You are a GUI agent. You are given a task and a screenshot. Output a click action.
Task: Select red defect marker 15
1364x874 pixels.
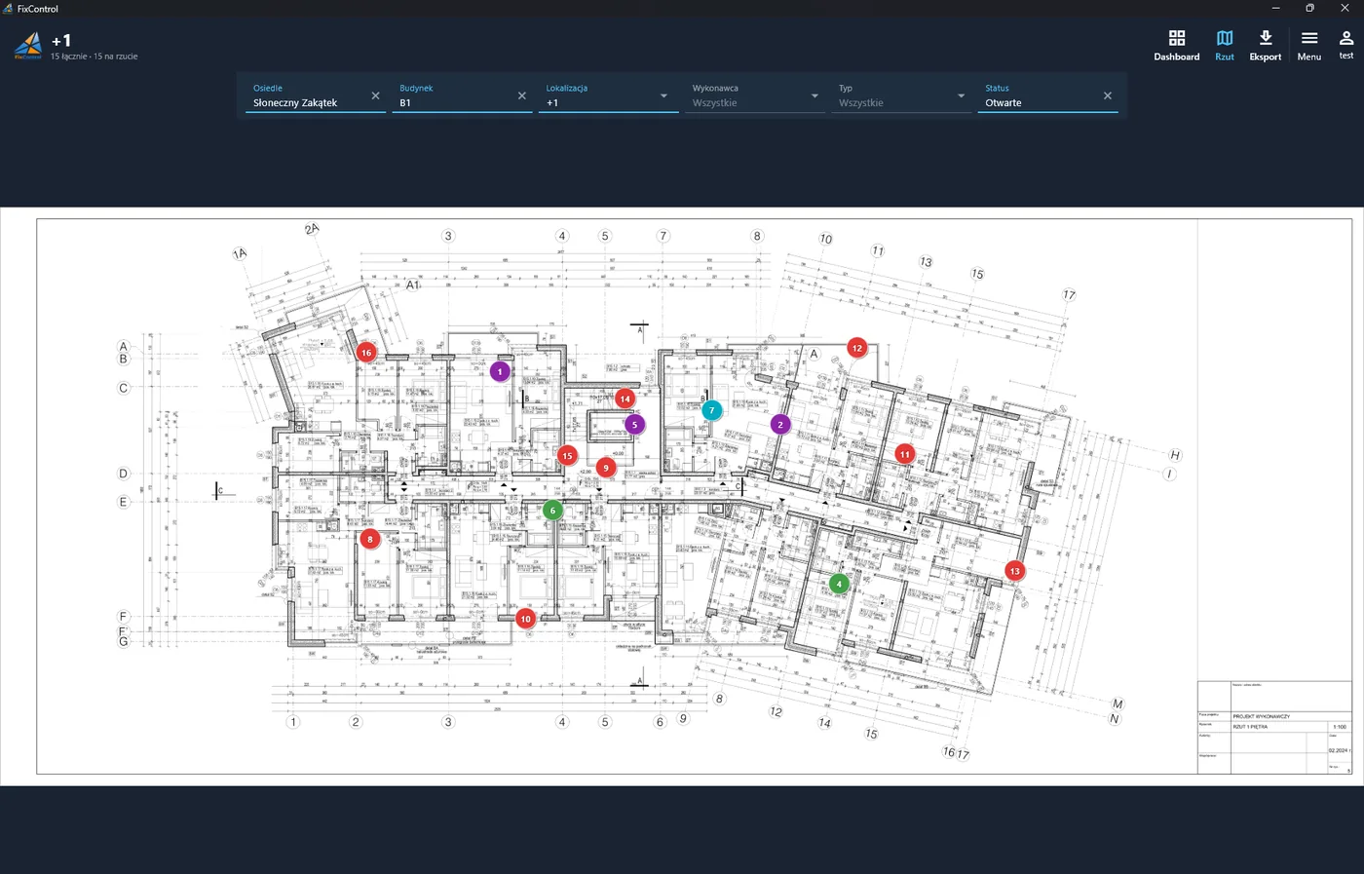tap(567, 455)
